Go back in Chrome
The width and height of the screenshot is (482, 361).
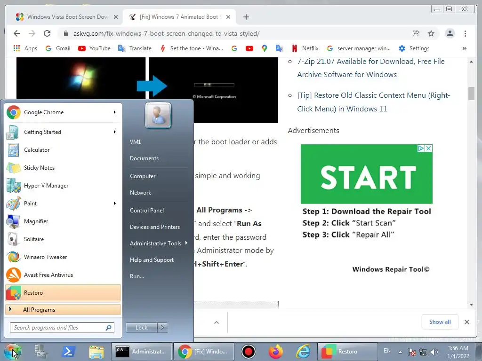click(x=17, y=33)
